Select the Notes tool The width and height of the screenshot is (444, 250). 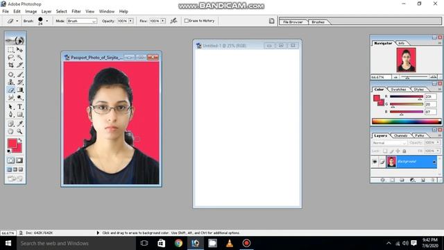11,124
